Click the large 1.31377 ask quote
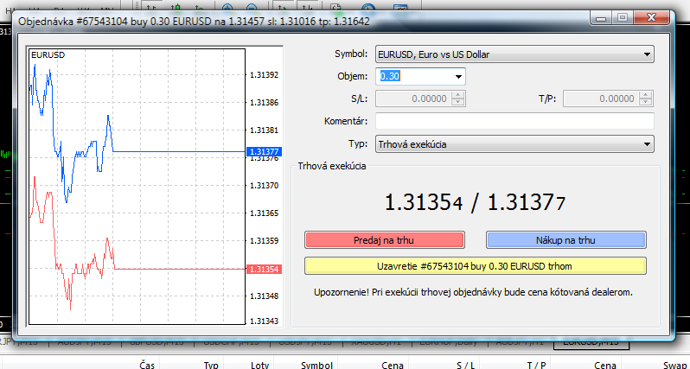This screenshot has width=690, height=369. coord(527,203)
